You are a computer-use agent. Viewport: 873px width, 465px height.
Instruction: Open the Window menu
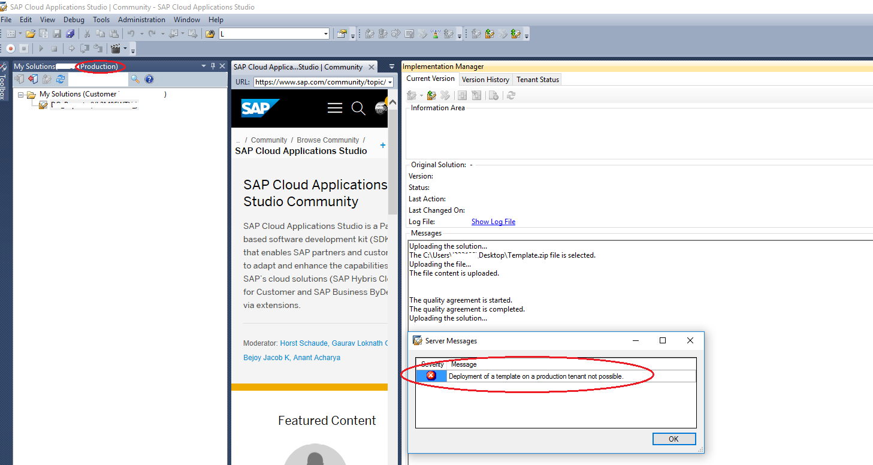click(x=187, y=20)
